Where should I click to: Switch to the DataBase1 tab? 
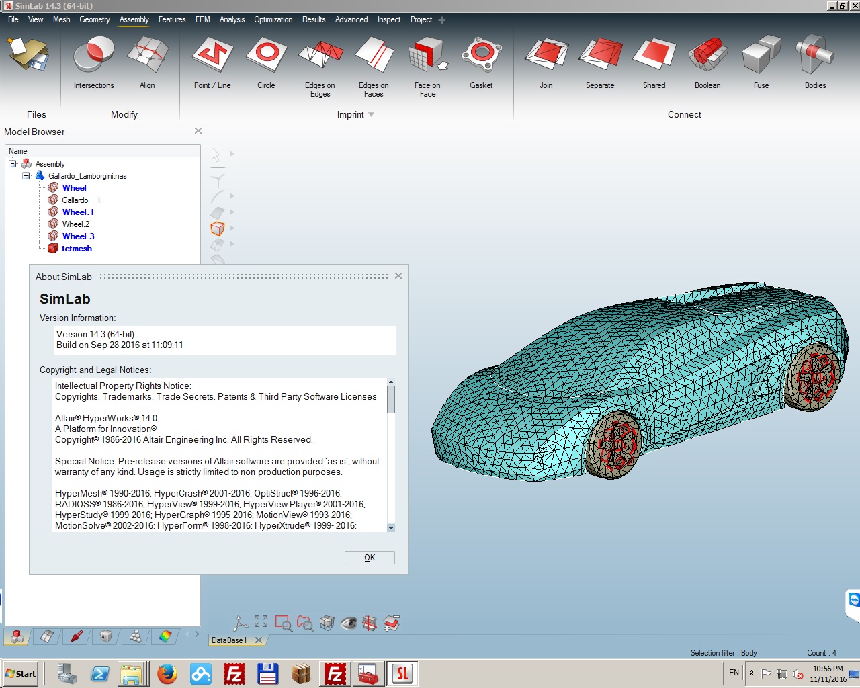(x=229, y=640)
